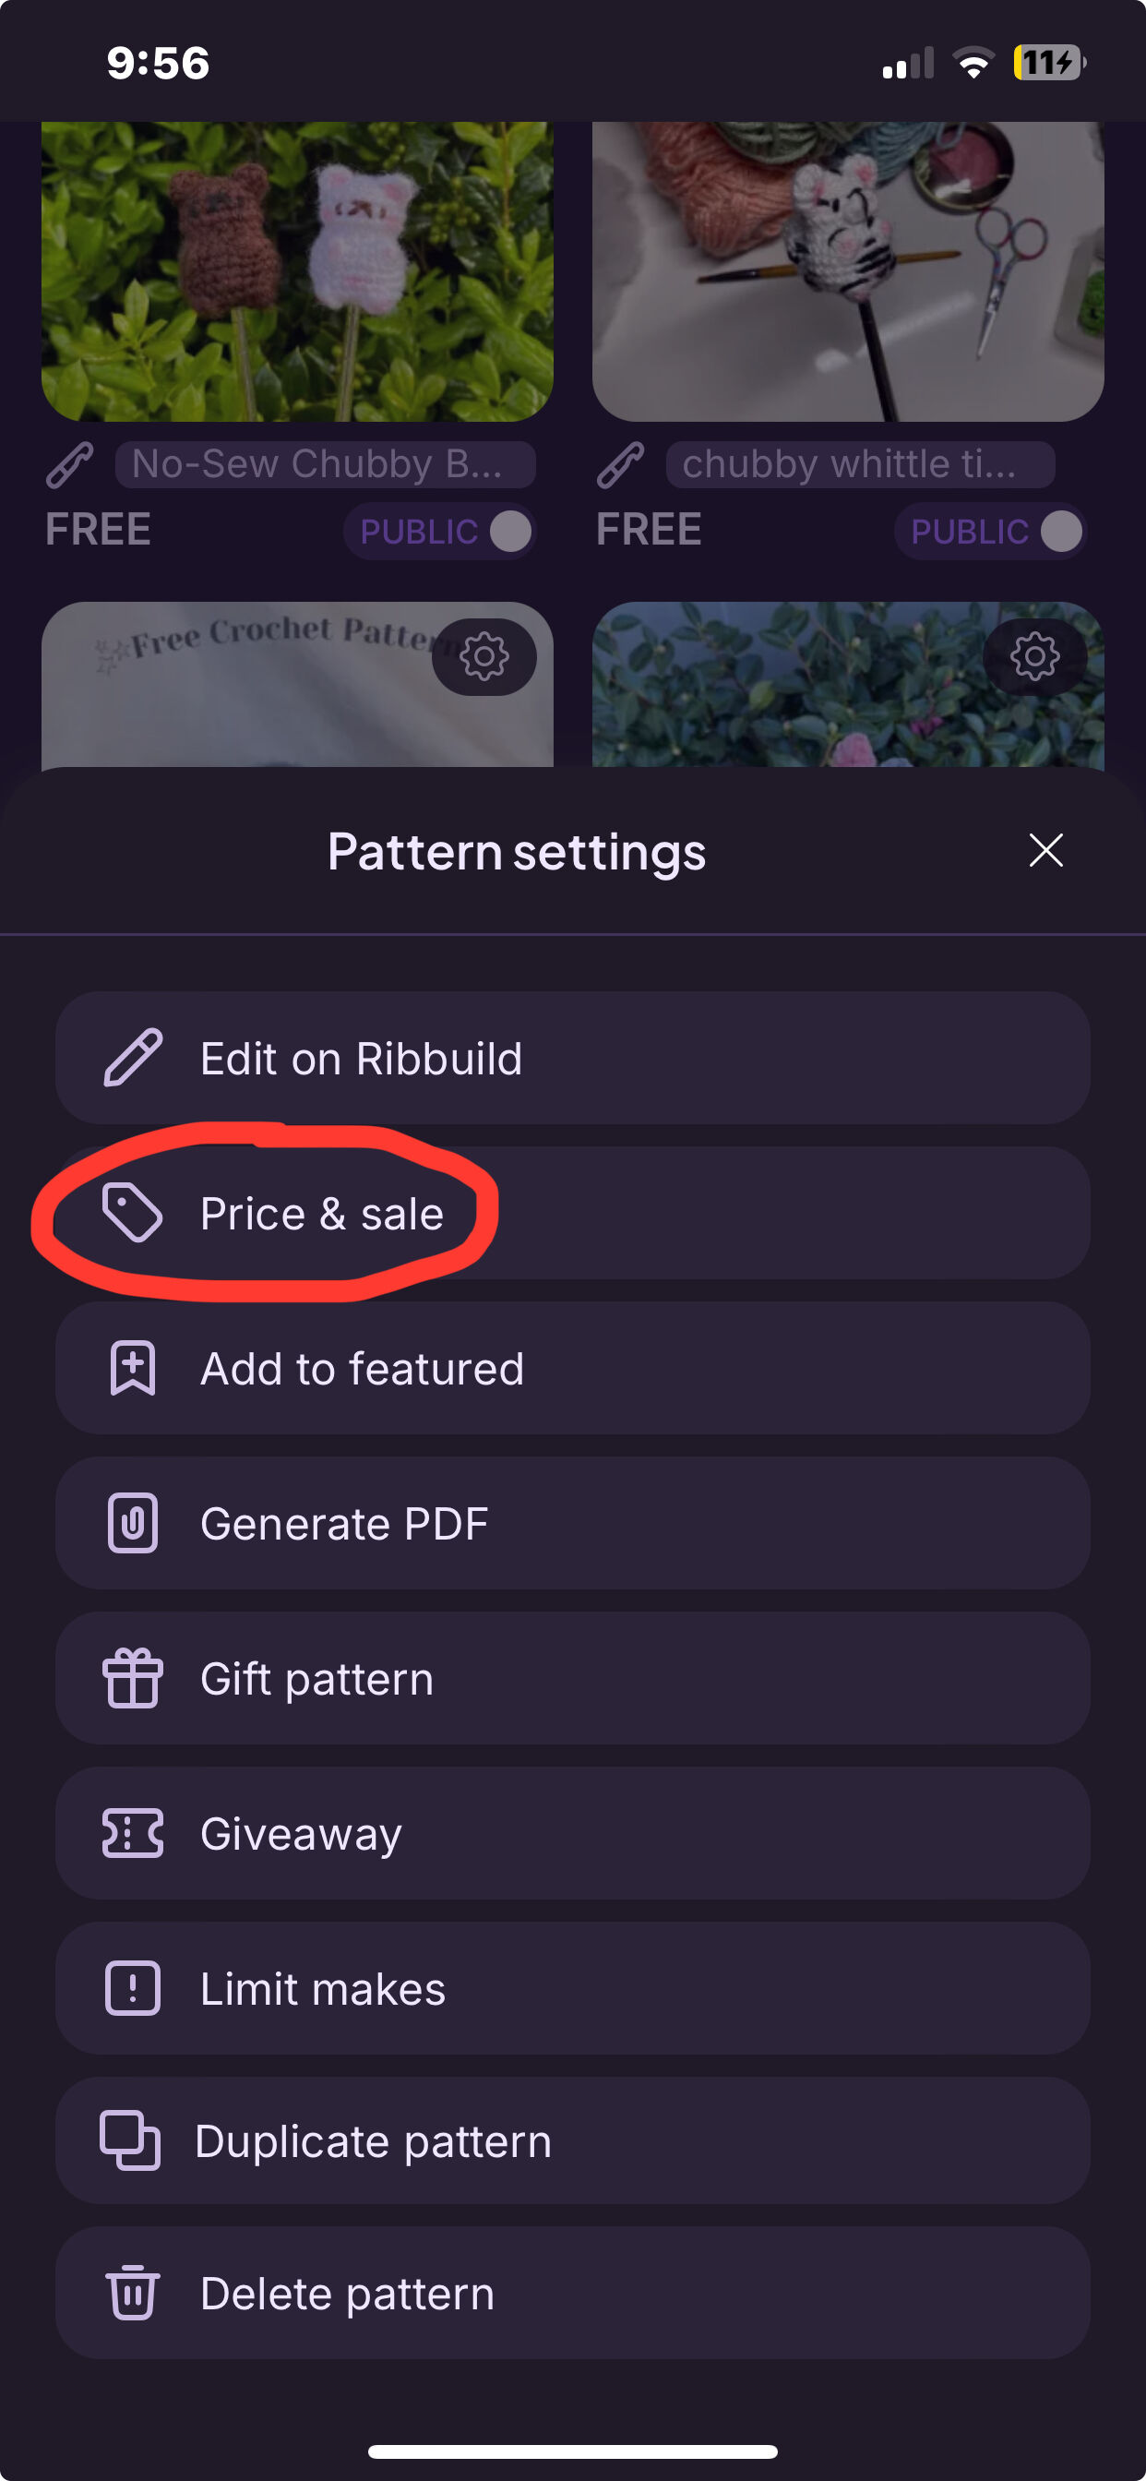Tap the gift box icon
The height and width of the screenshot is (2481, 1146).
[133, 1678]
